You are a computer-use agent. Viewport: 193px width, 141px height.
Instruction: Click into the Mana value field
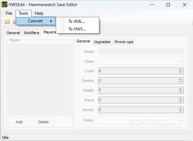point(138,100)
